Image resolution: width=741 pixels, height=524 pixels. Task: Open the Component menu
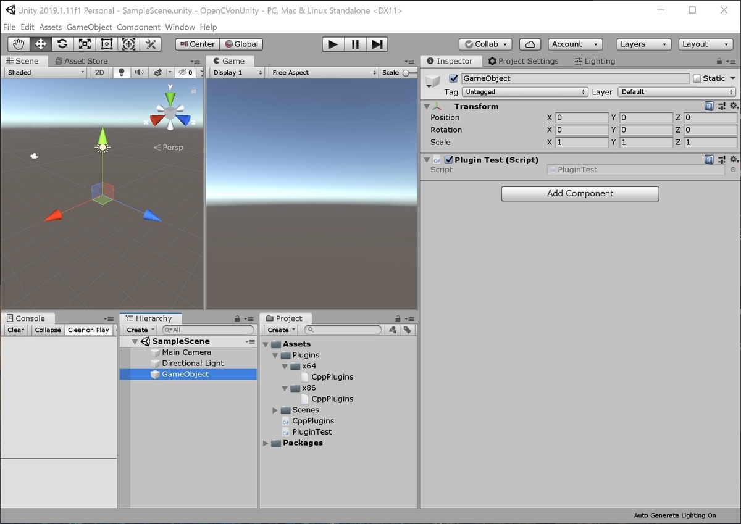138,27
